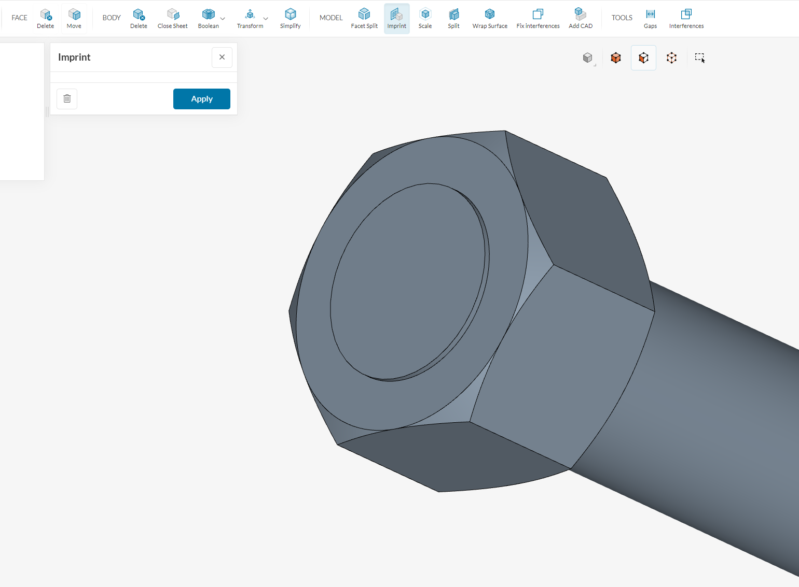This screenshot has width=799, height=587.
Task: Select the Face Move tool
Action: [74, 18]
